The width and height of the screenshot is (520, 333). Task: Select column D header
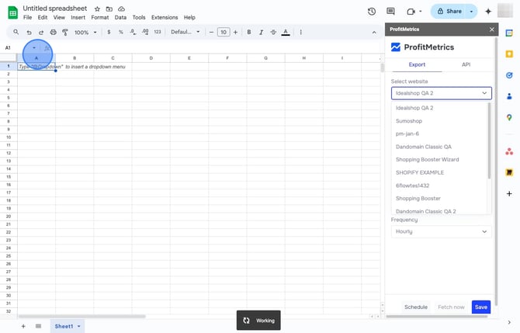point(151,58)
